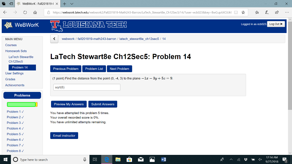Open the Problem 5 link
The image size is (292, 164).
click(x=14, y=134)
